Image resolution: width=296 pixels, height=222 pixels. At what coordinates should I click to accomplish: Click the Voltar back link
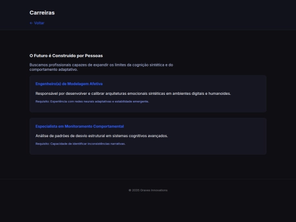37,23
